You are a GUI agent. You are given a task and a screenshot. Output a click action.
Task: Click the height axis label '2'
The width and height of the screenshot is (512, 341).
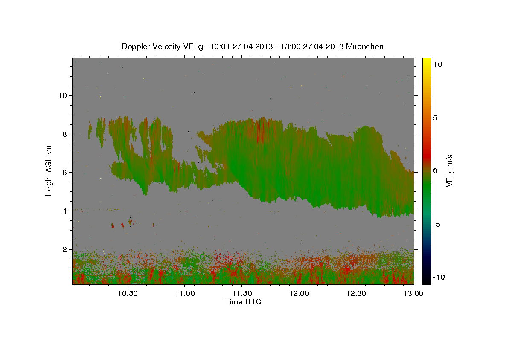point(65,249)
